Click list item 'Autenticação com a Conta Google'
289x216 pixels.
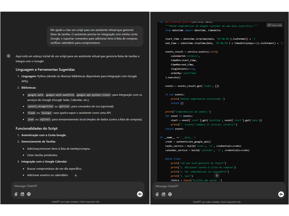(x=44, y=135)
